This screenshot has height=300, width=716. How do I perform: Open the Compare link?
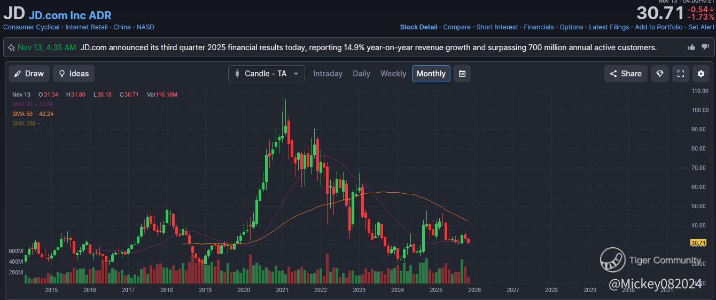(457, 27)
